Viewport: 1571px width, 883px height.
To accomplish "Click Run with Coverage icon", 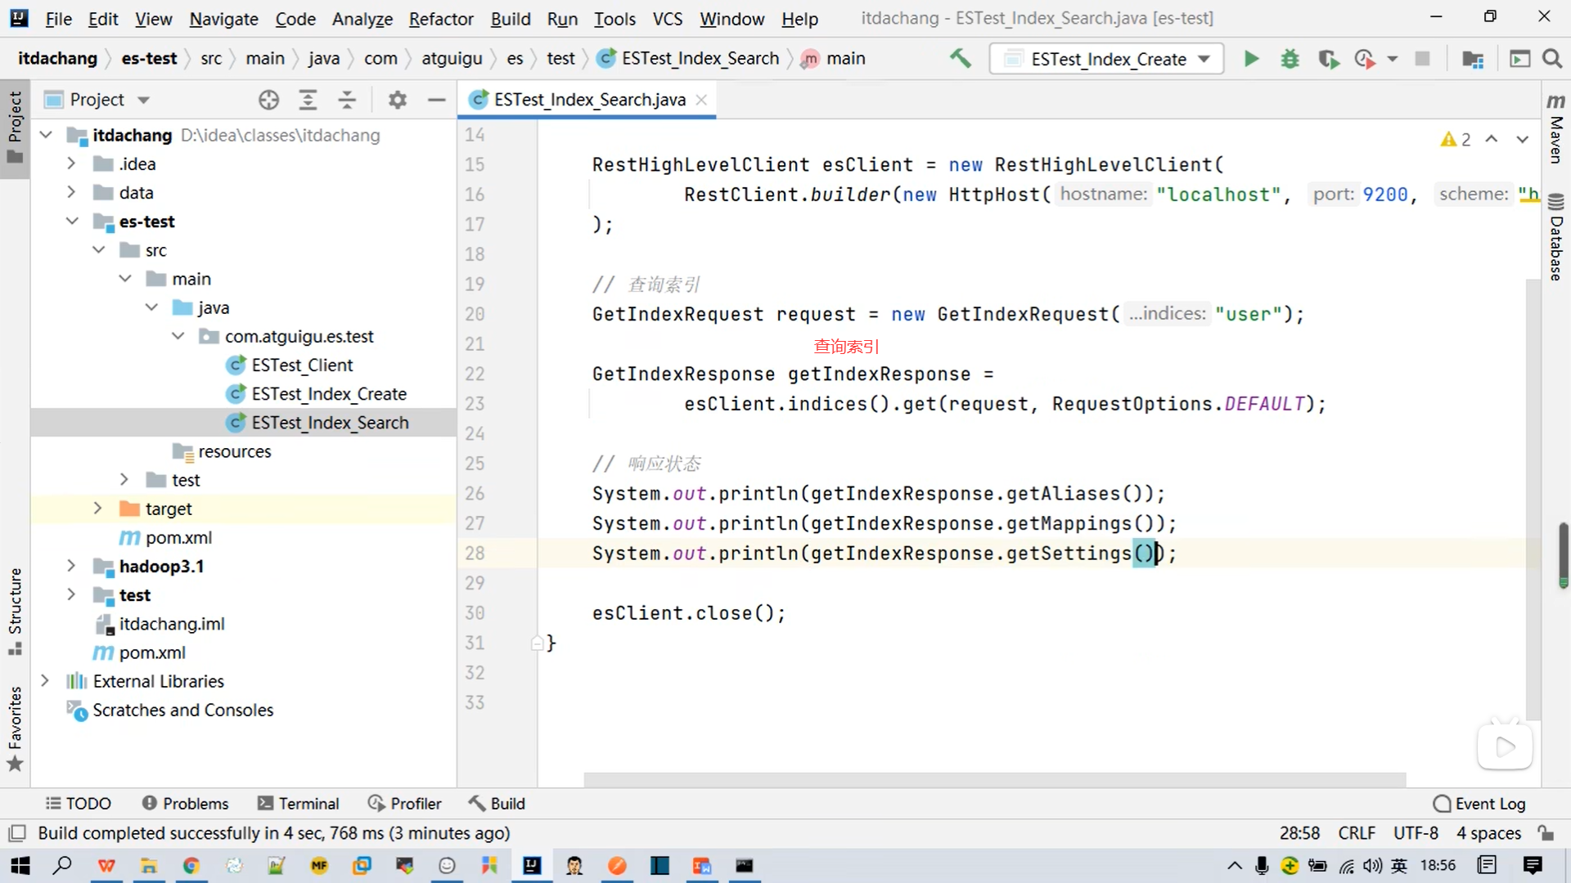I will (1328, 59).
